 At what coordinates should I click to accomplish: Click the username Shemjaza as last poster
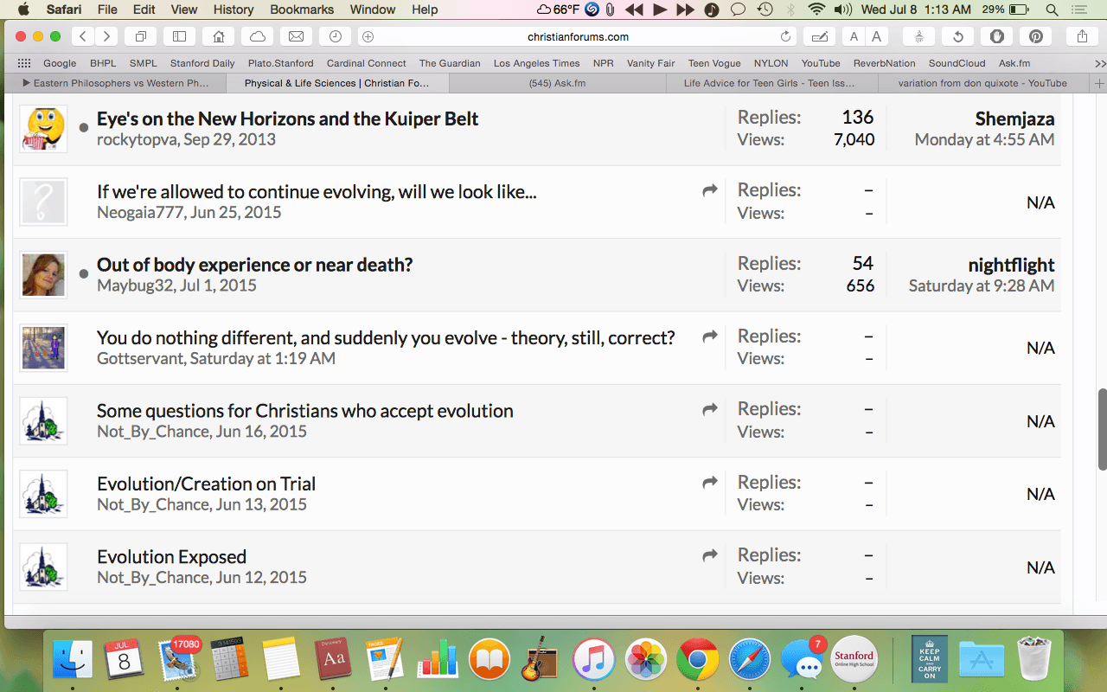pyautogui.click(x=1014, y=119)
